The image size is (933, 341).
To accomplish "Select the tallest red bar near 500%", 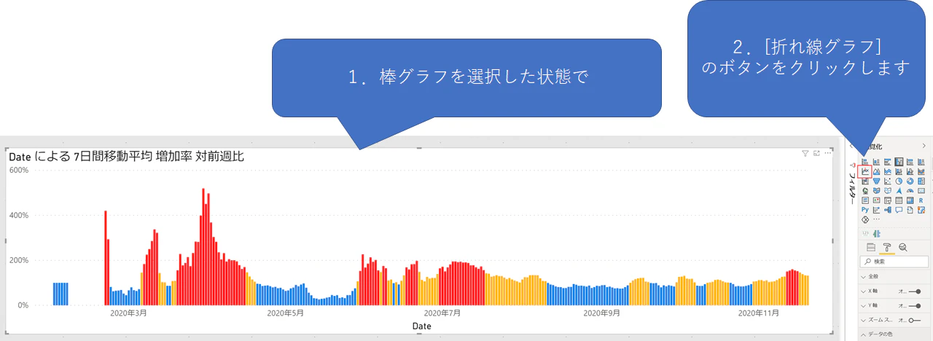I will [203, 246].
